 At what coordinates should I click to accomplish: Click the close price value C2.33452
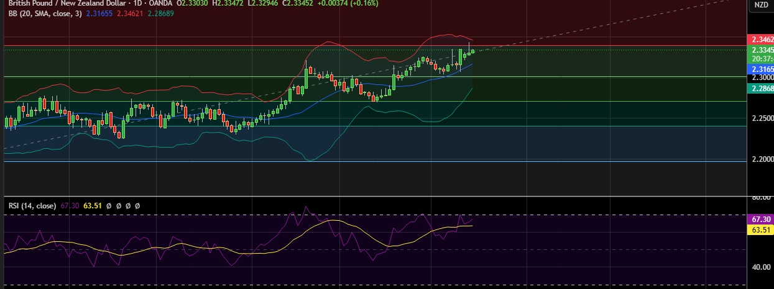pyautogui.click(x=298, y=3)
